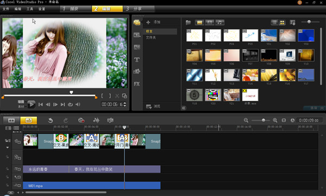Open the Transition library icon
The image size is (326, 196).
(137, 47)
